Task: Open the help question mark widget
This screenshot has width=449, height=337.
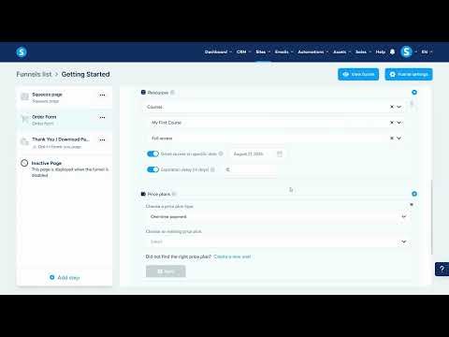Action: click(x=442, y=269)
